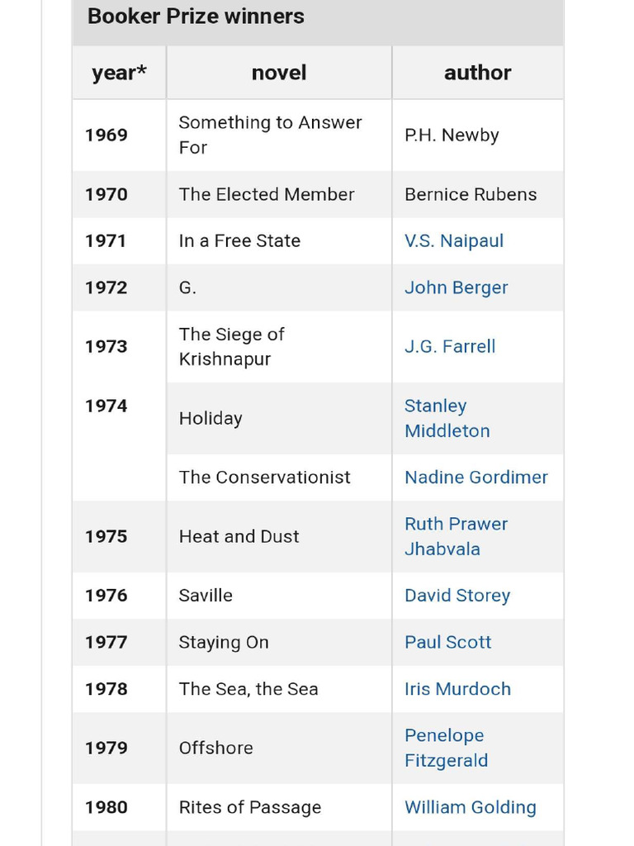The height and width of the screenshot is (846, 634).
Task: Click the John Berger link
Action: (456, 288)
